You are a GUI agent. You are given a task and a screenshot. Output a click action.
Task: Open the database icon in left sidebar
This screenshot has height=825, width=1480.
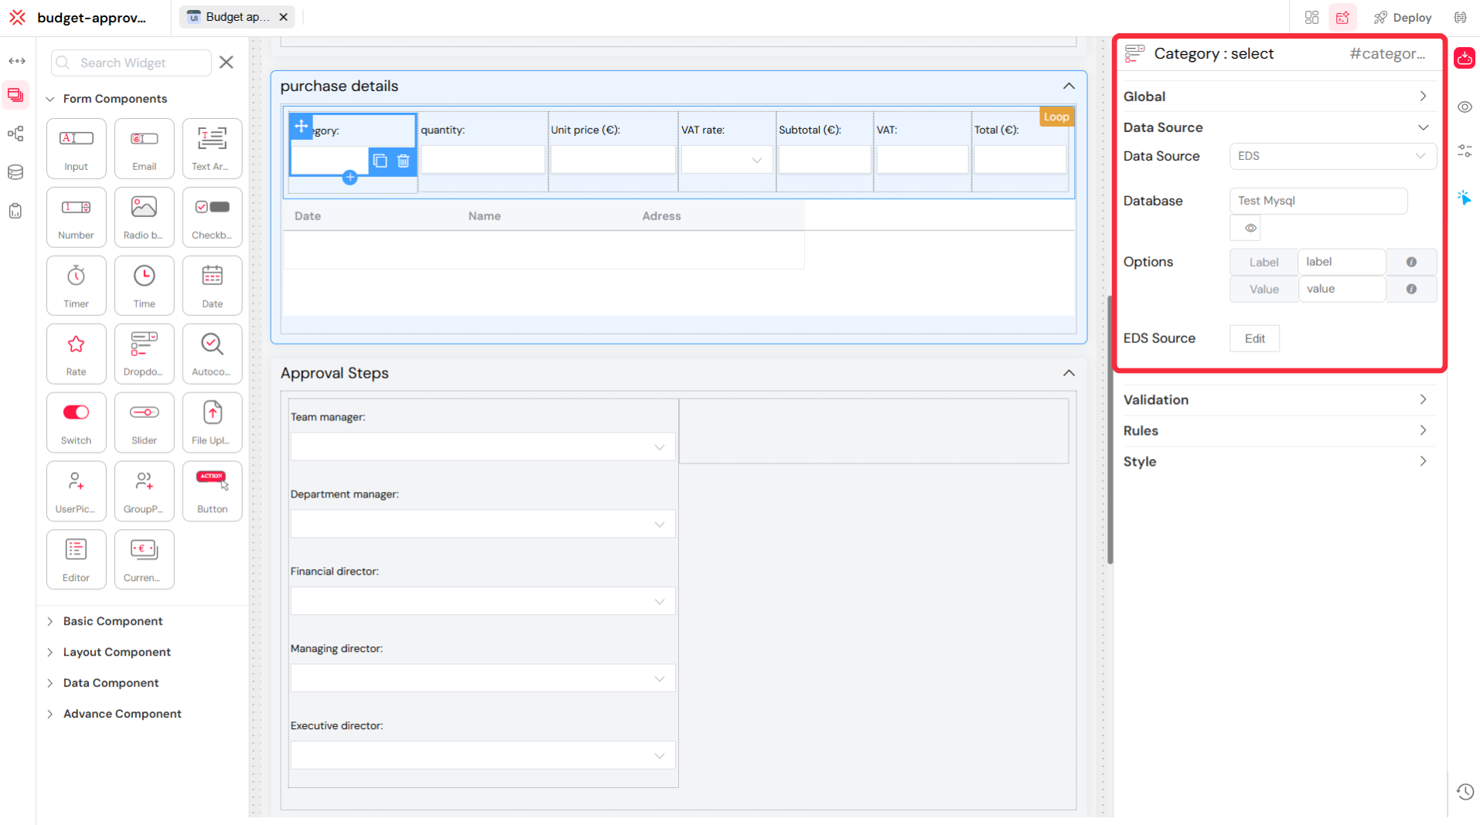pos(15,172)
